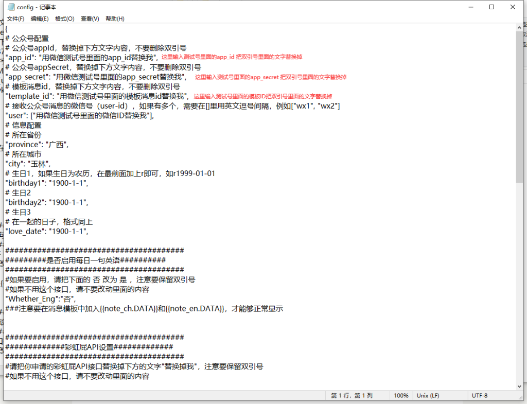Open the 帮助(H) menu

click(x=115, y=19)
